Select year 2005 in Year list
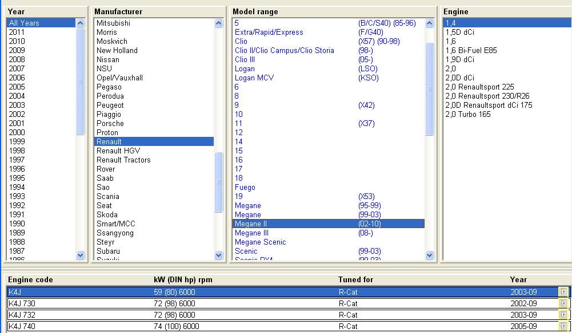The width and height of the screenshot is (572, 333). click(17, 87)
